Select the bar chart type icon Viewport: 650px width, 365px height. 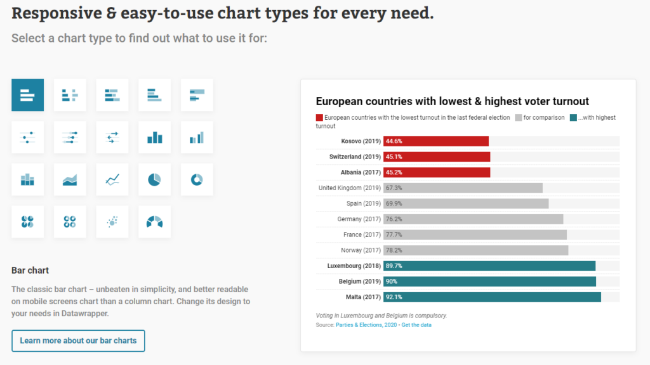(27, 95)
